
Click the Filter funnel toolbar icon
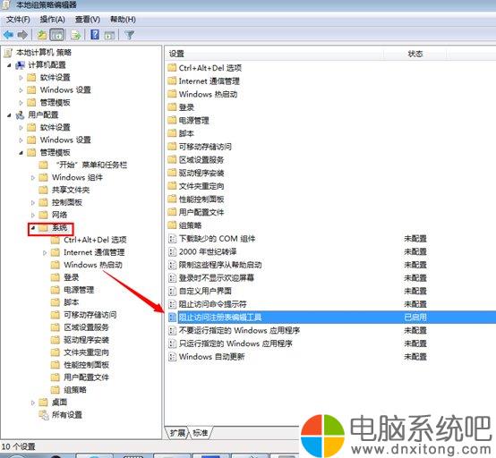130,35
